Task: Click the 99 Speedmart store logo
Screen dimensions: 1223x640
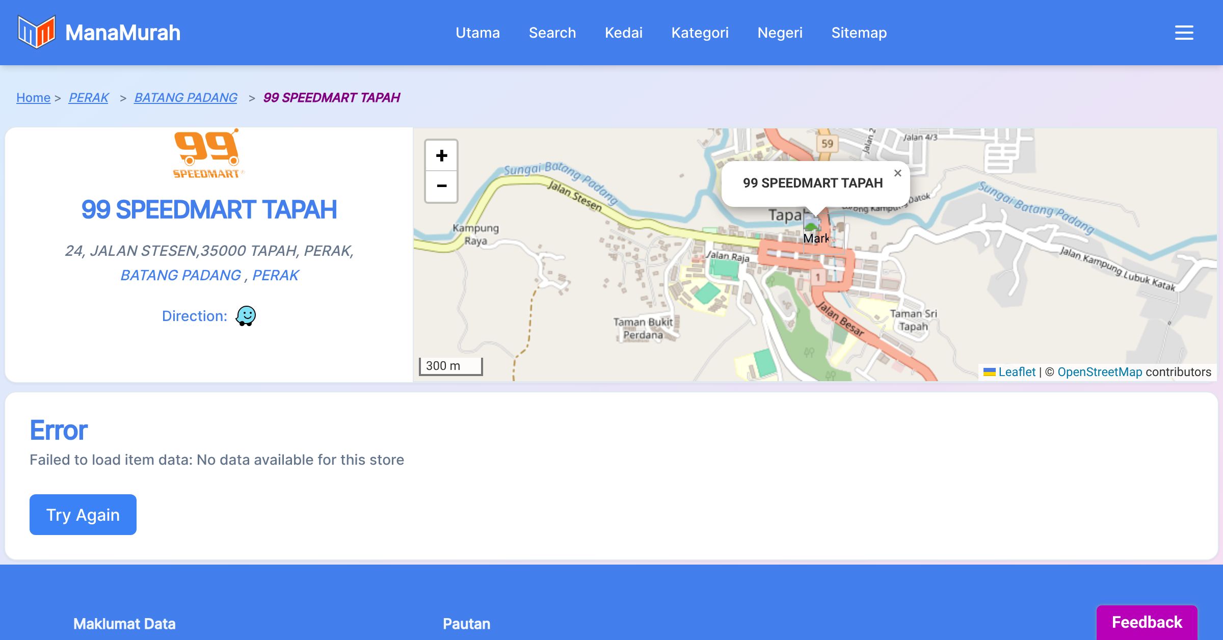Action: pos(208,154)
